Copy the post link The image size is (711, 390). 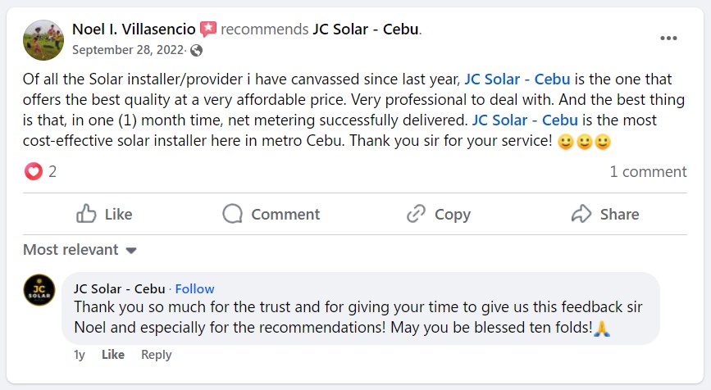(x=438, y=214)
